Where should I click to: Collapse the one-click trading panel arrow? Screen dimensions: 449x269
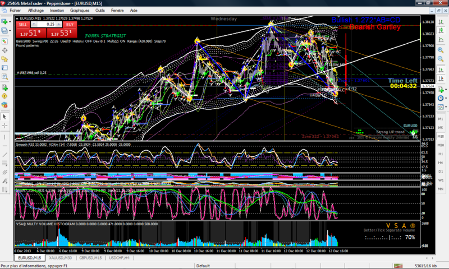point(17,18)
